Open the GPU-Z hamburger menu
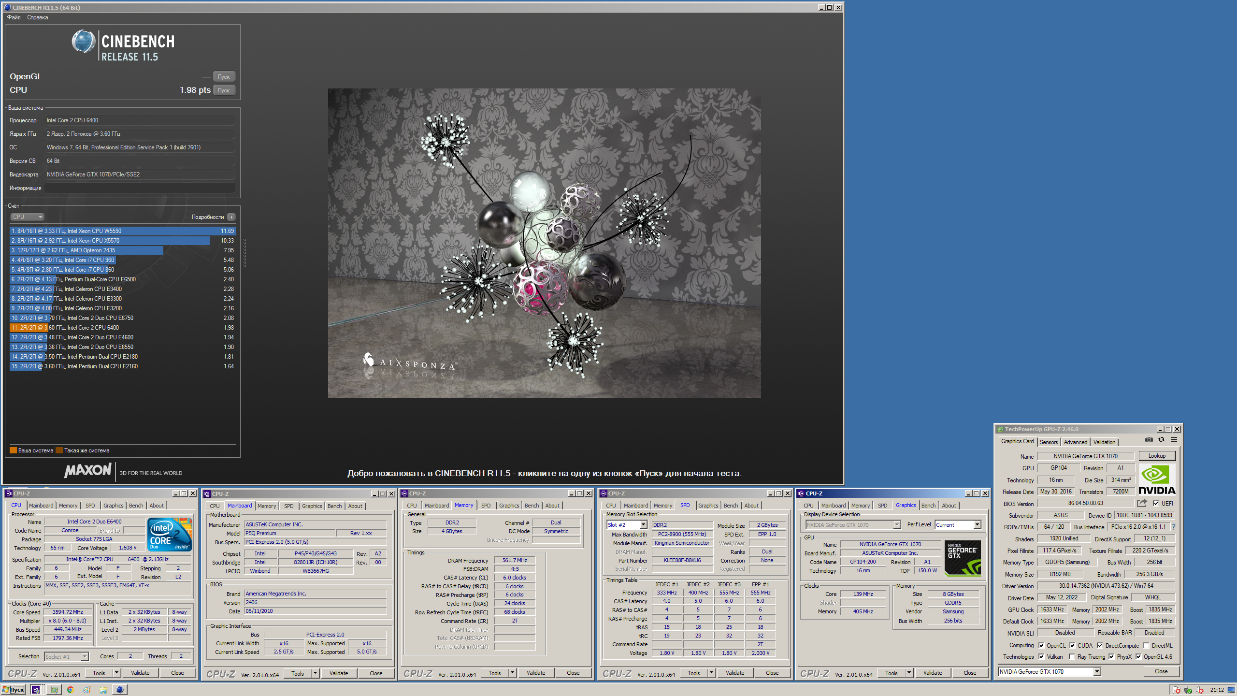This screenshot has width=1237, height=696. click(x=1174, y=440)
